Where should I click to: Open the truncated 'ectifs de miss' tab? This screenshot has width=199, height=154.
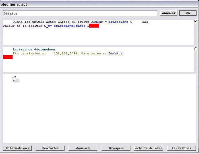click(x=148, y=148)
